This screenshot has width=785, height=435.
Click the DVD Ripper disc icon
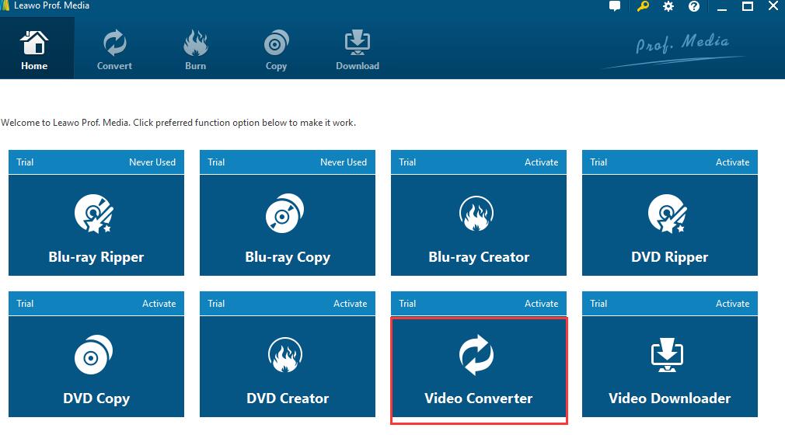point(668,214)
